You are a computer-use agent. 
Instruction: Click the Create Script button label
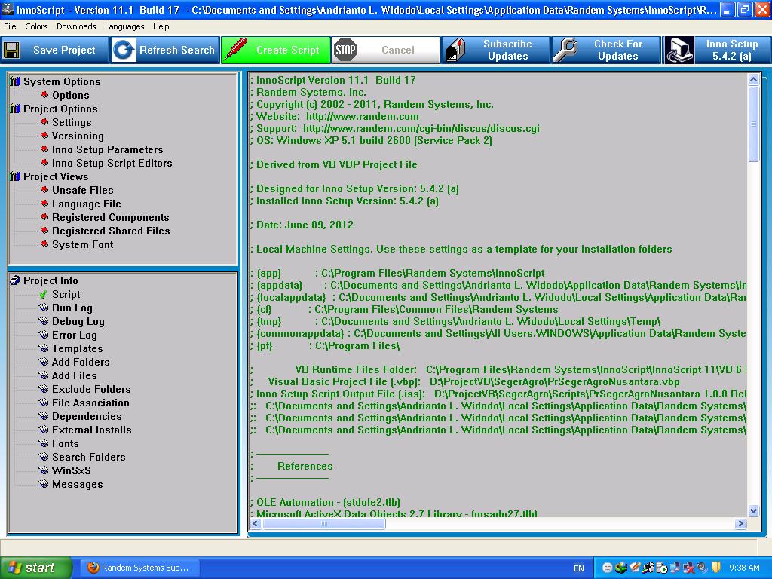click(288, 51)
